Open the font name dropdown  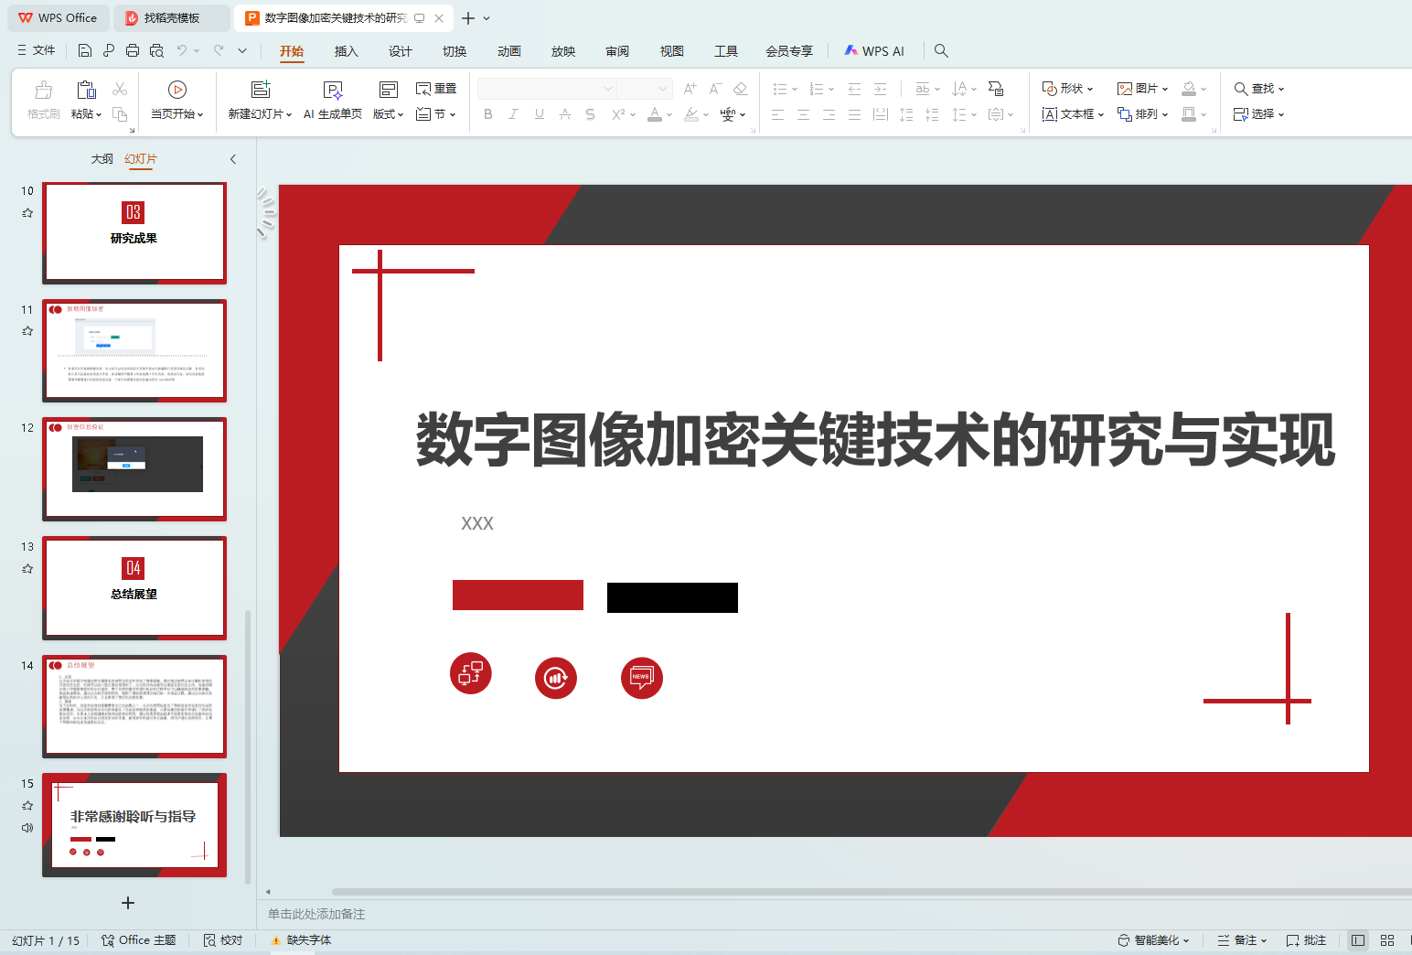point(608,89)
